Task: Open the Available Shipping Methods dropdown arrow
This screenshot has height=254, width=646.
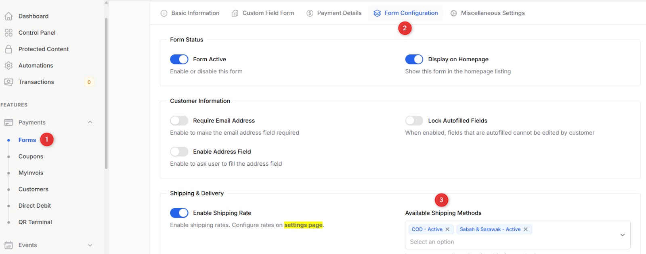Action: (x=622, y=235)
